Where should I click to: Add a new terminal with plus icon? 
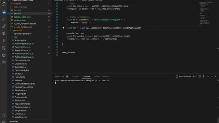tap(194, 77)
